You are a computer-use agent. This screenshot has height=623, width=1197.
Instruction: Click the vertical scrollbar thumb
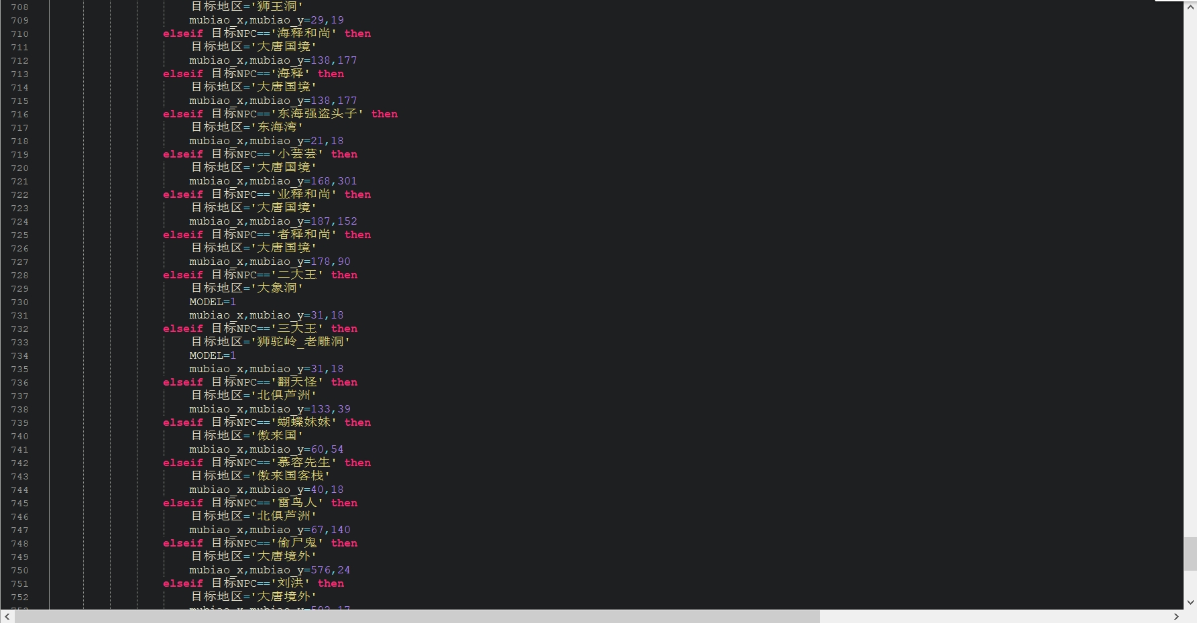(1190, 553)
